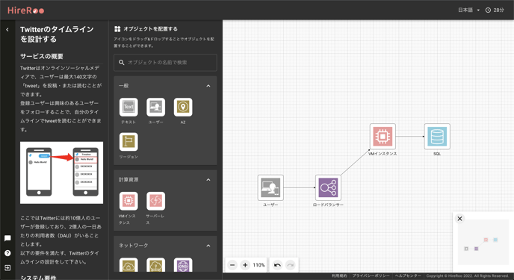This screenshot has height=280, width=514.
Task: Zoom out with the minus button
Action: [232, 265]
